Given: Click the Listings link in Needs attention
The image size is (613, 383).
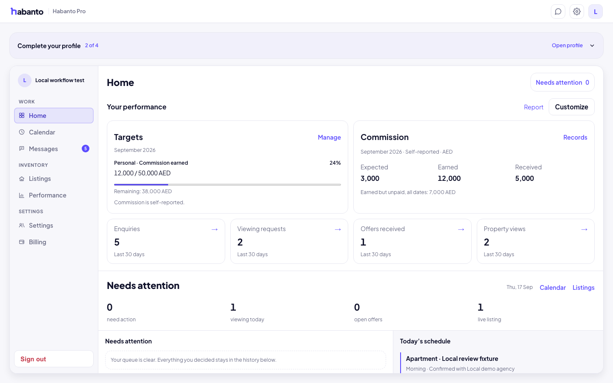Looking at the screenshot, I should [x=583, y=288].
